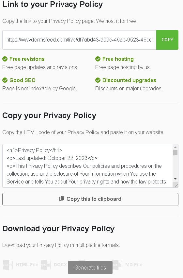Click the clipboard icon on copy button
Image resolution: width=183 pixels, height=278 pixels.
(62, 199)
